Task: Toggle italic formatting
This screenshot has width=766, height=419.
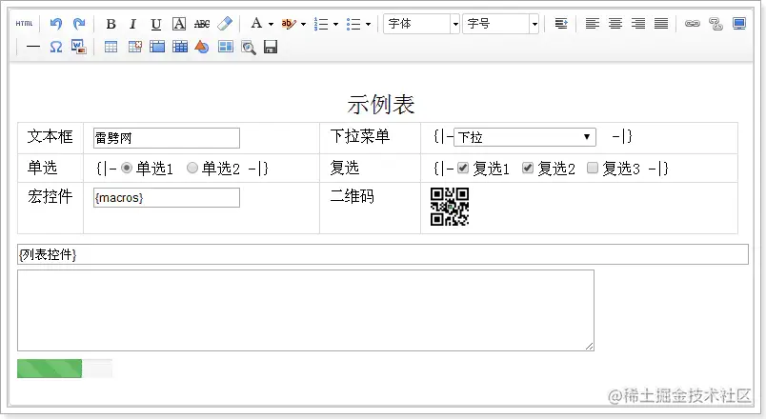Action: tap(132, 24)
